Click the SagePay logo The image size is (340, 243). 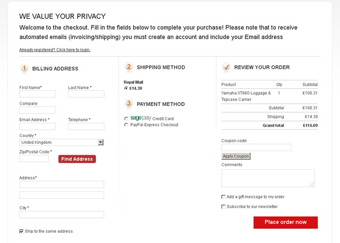(x=141, y=118)
